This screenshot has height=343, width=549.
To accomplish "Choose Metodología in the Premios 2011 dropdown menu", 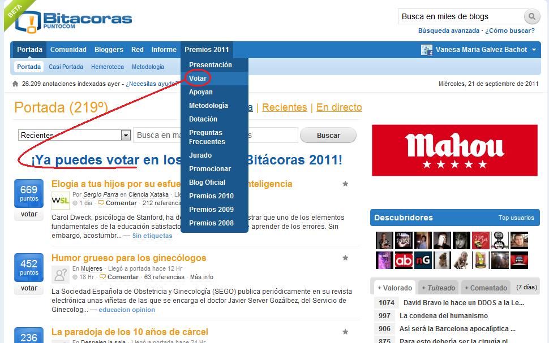I will [x=208, y=106].
